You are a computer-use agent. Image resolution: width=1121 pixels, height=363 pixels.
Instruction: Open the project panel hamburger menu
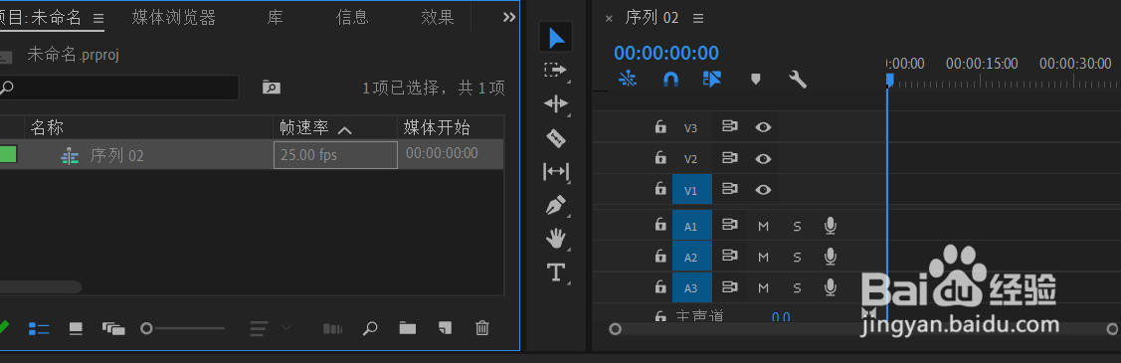coord(98,18)
